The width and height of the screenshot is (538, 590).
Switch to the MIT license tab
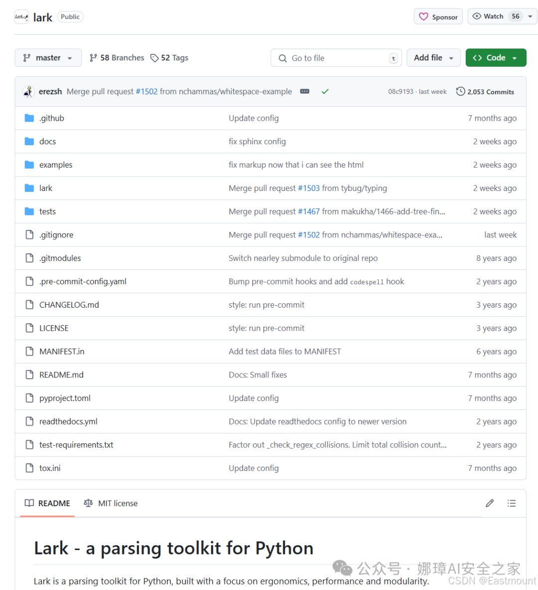(x=111, y=503)
